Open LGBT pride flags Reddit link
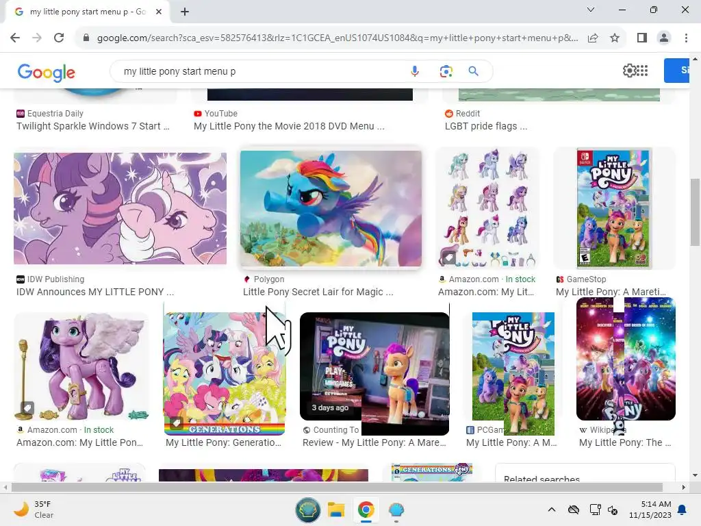The image size is (701, 526). (486, 126)
